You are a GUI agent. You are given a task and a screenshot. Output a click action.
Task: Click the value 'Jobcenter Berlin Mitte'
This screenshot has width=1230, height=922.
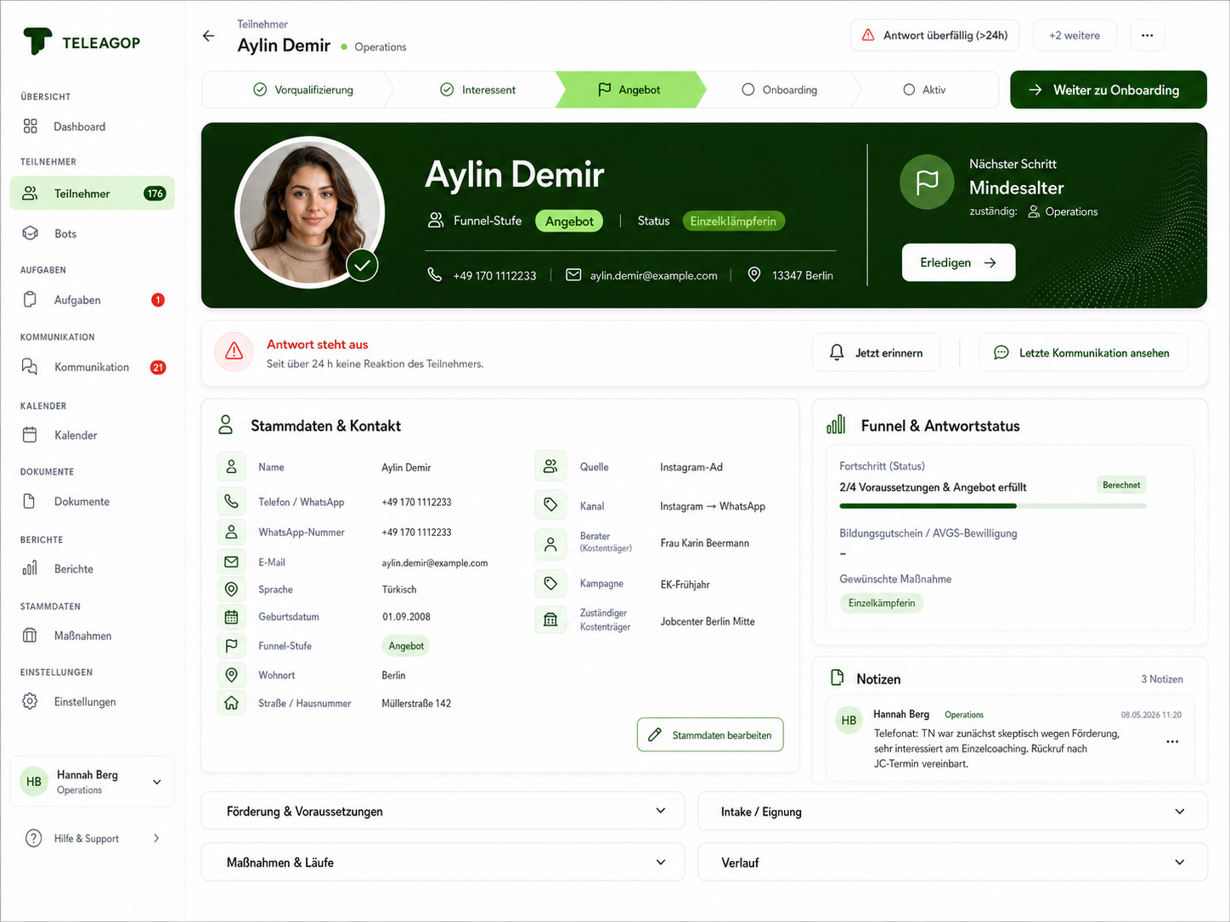[708, 621]
